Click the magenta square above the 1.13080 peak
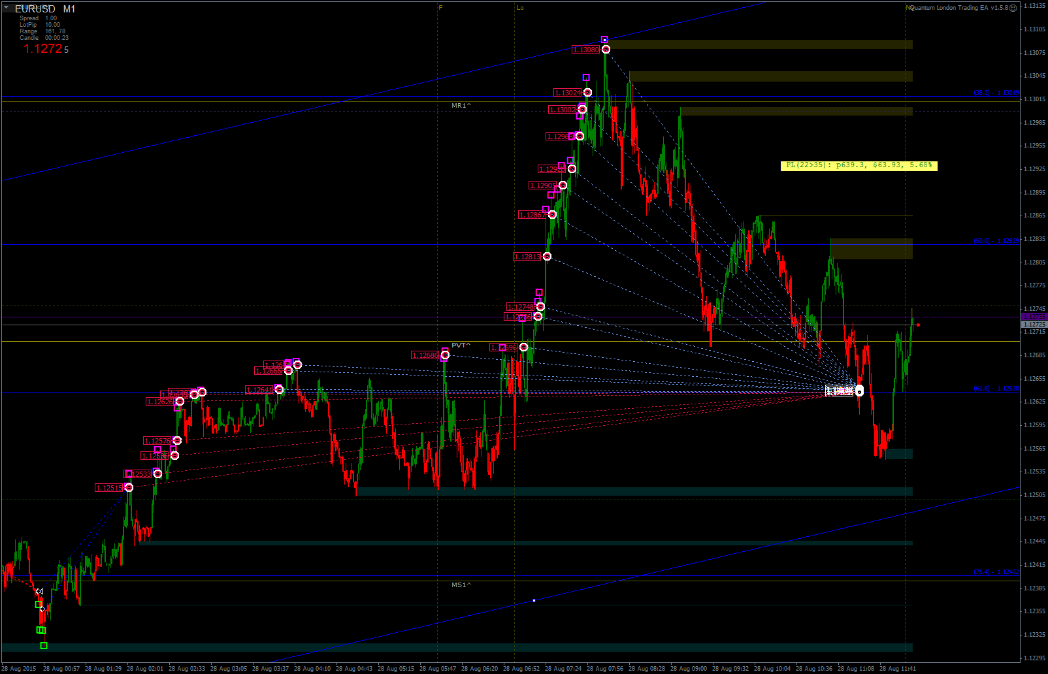This screenshot has height=674, width=1048. click(604, 40)
